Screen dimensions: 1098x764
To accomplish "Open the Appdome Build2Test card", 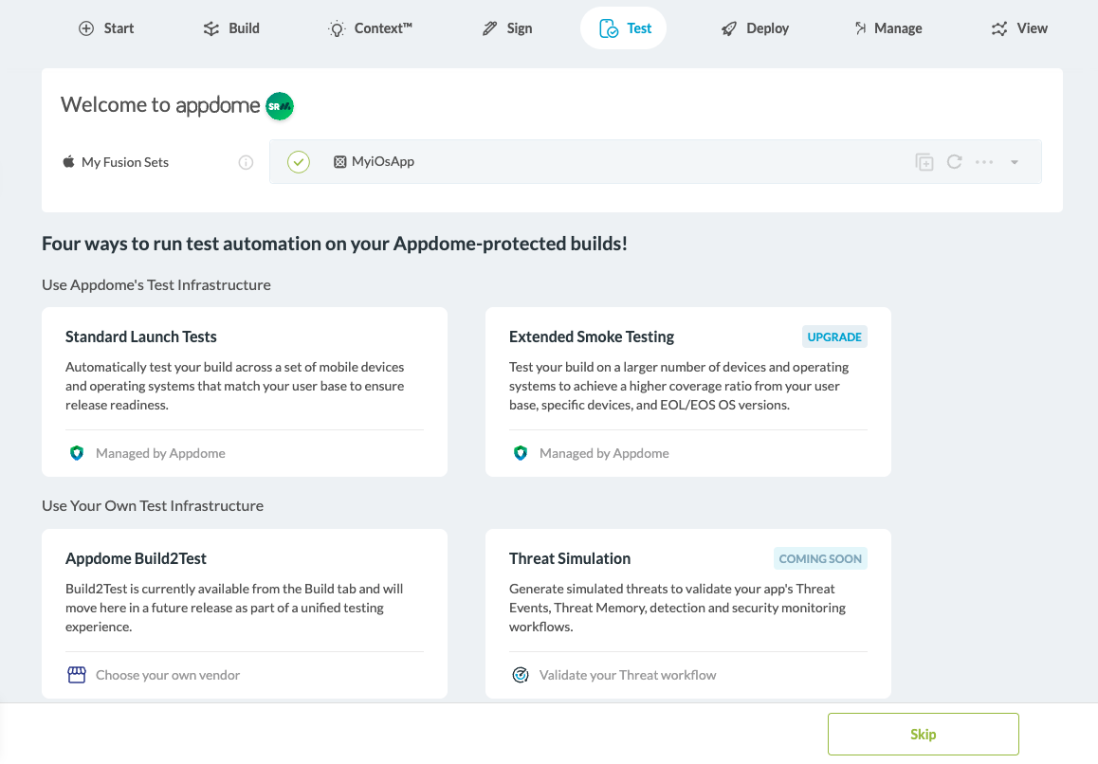I will click(x=245, y=613).
